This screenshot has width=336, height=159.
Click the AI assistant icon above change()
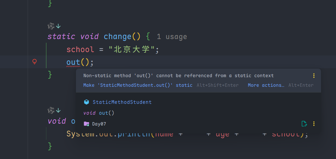pyautogui.click(x=51, y=26)
